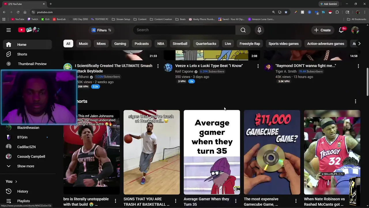Reload the page in Chrome
Viewport: 369px width, 208px height.
18,12
